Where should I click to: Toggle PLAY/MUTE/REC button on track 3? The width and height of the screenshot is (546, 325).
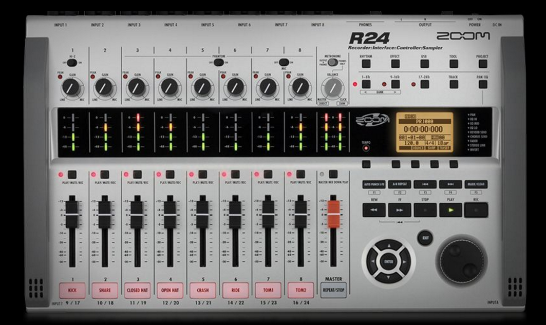point(137,175)
